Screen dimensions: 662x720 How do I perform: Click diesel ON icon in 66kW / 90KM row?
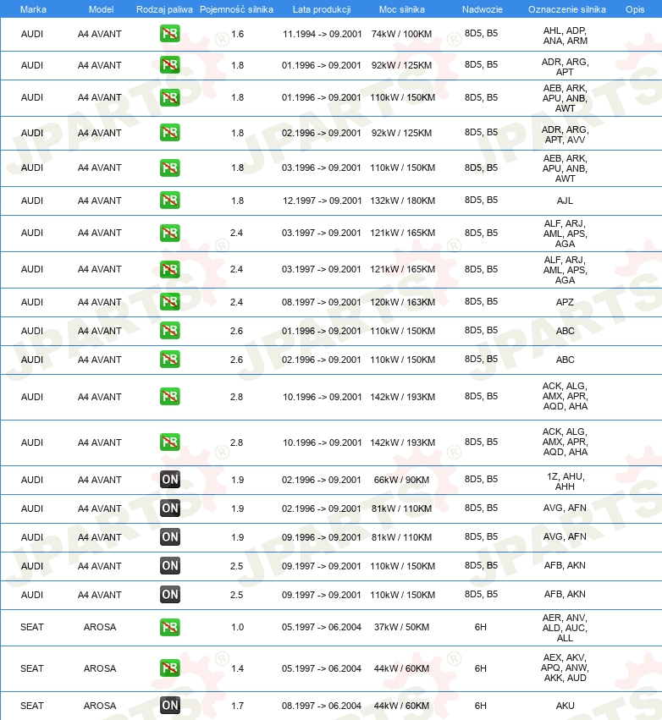point(169,480)
